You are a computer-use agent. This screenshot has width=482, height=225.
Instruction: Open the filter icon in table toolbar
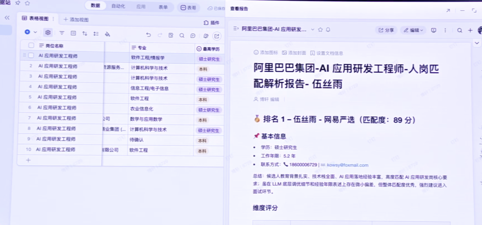[62, 33]
